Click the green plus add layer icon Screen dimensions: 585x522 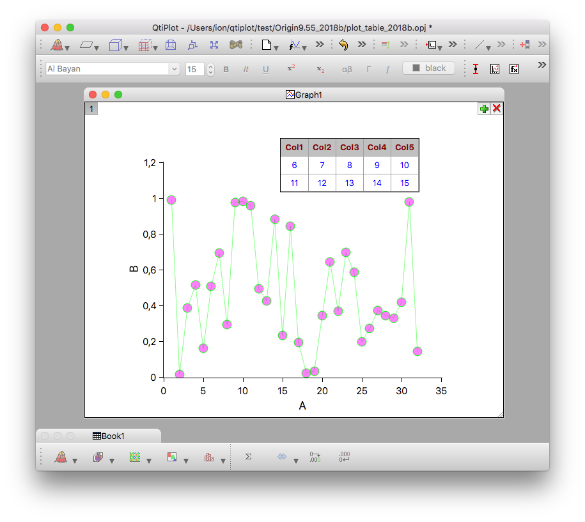(x=484, y=109)
